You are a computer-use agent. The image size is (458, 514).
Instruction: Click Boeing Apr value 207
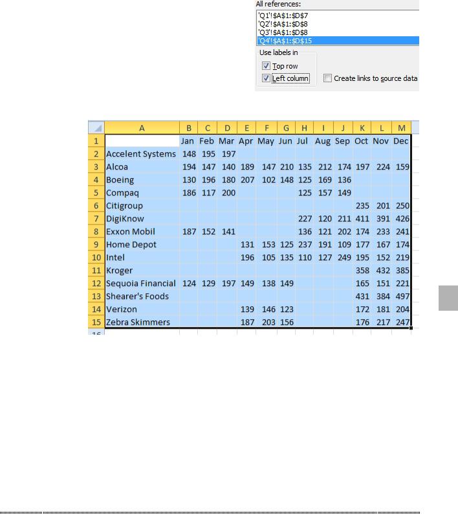click(x=246, y=179)
